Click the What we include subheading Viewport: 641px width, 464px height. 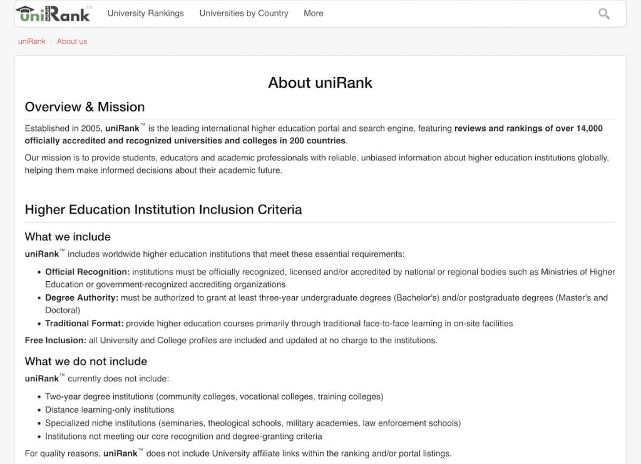point(68,237)
